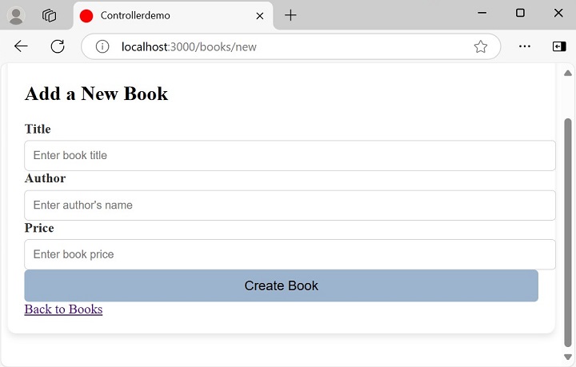Go back to the previous page
Screen dimensions: 576x367
(21, 46)
